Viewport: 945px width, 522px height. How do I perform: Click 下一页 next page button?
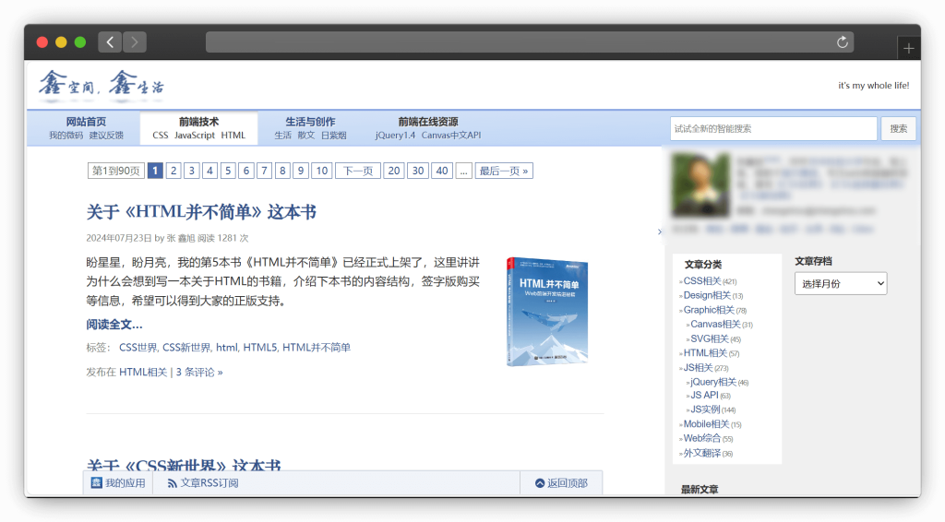pyautogui.click(x=358, y=171)
